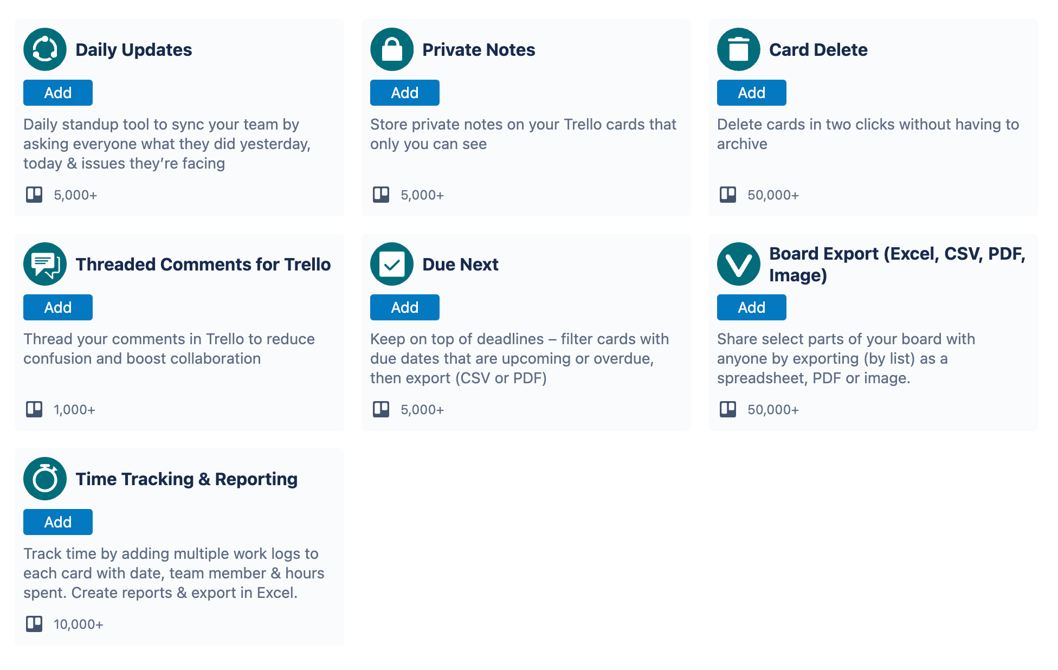Click the board icon near Time Tracking's 10,000+ count
Viewport: 1058px width, 670px height.
click(34, 624)
